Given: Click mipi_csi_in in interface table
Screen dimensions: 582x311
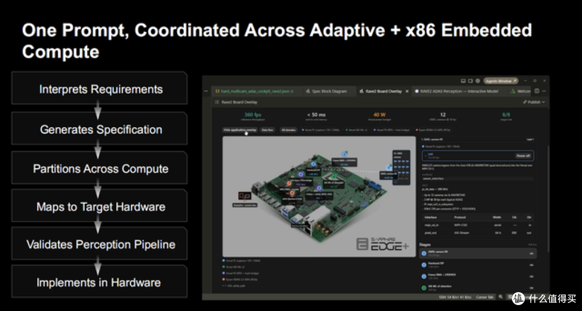Looking at the screenshot, I should pos(431,225).
